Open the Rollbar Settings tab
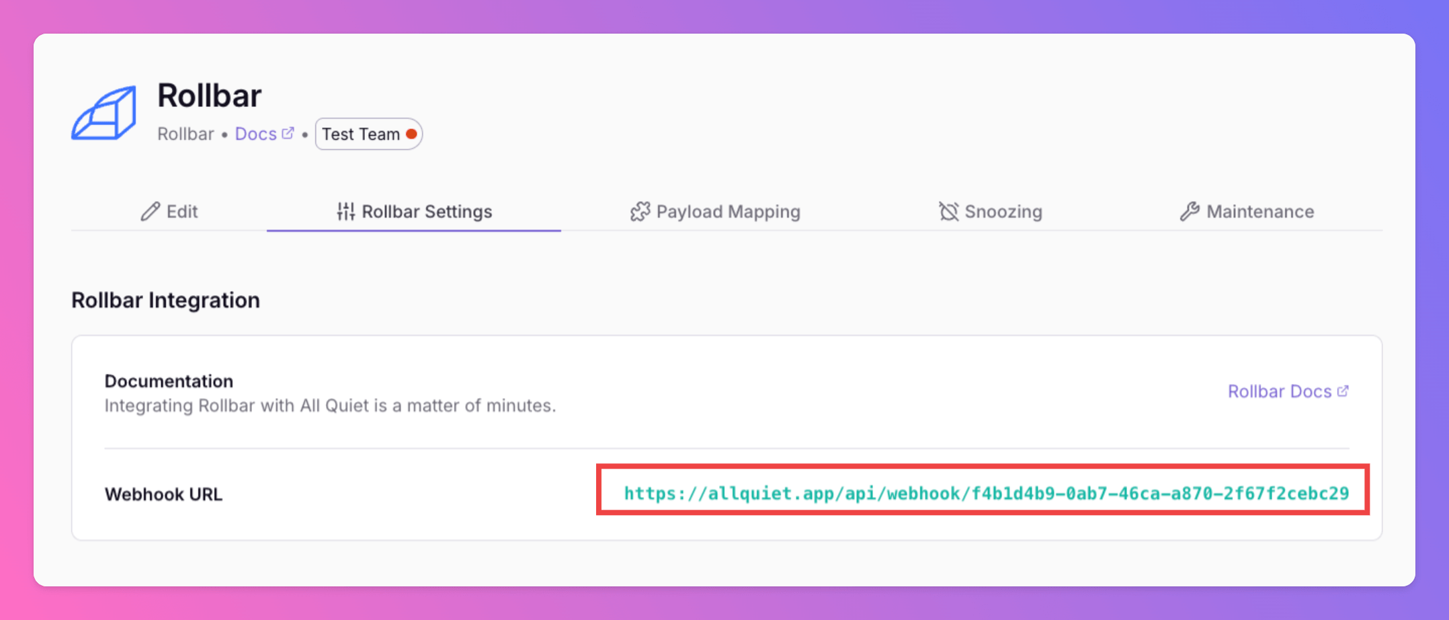 tap(414, 211)
